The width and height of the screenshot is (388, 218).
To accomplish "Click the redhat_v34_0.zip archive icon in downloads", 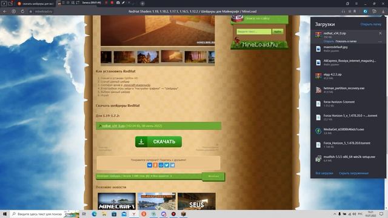I will pos(318,35).
